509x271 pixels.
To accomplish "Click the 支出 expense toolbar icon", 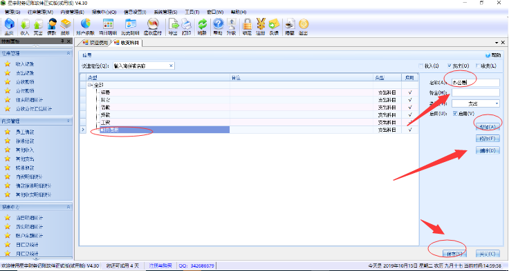I will pos(38,27).
